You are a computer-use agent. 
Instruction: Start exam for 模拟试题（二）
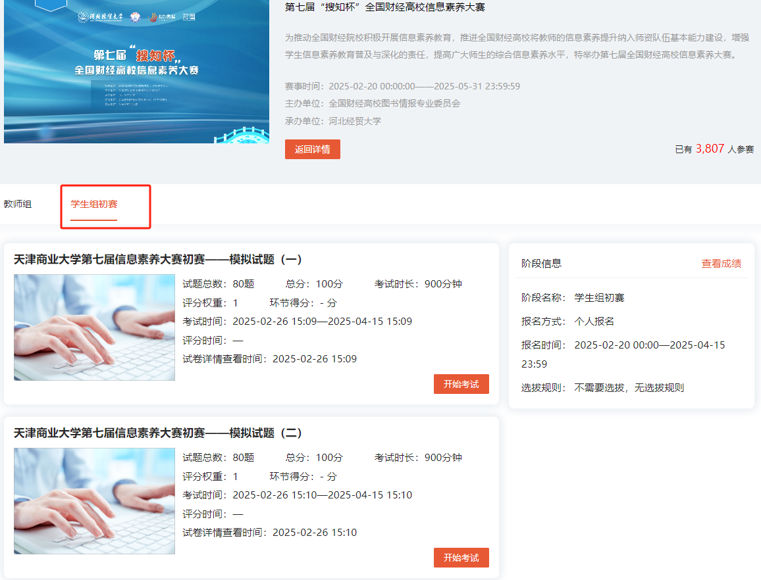tap(461, 558)
